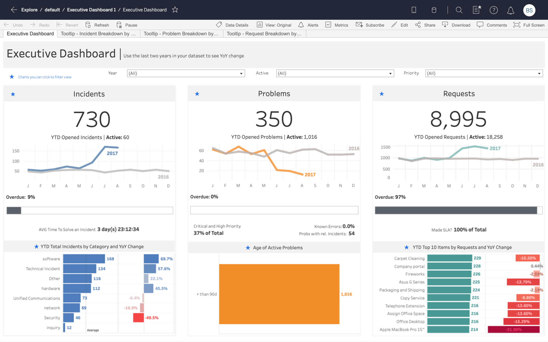Toggle favorite star next to Executive Dashboard title
Image resolution: width=548 pixels, height=342 pixels.
(x=175, y=10)
